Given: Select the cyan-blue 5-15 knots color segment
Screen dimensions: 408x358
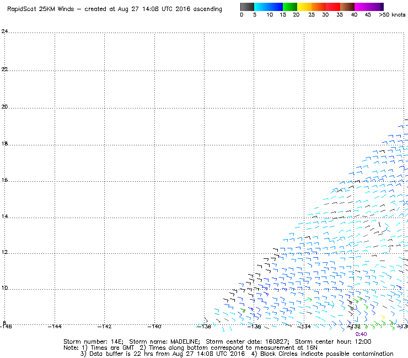Looking at the screenshot, I should pyautogui.click(x=269, y=7).
